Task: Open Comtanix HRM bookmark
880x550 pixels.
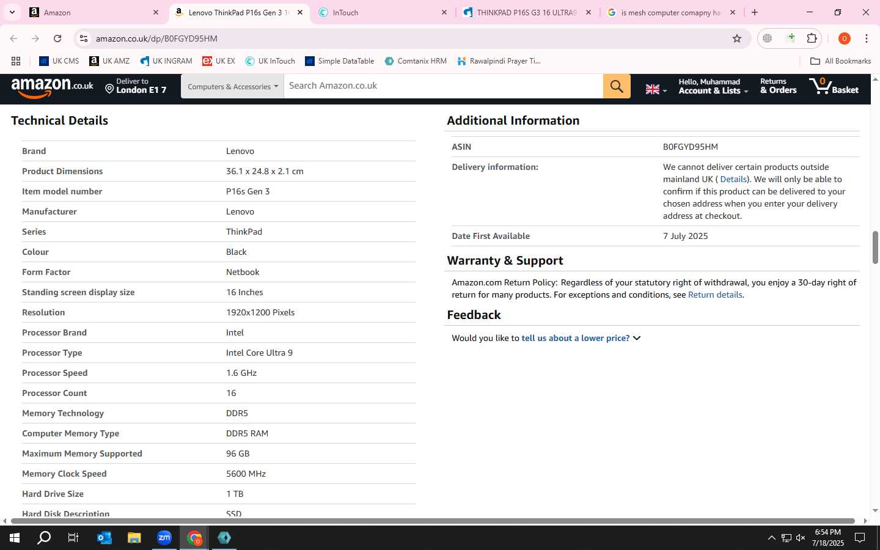Action: tap(416, 61)
